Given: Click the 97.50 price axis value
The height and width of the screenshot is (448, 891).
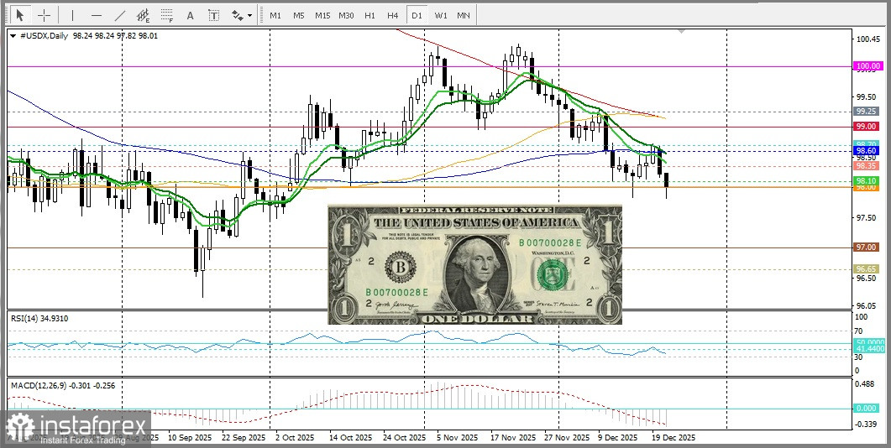Looking at the screenshot, I should [x=866, y=218].
